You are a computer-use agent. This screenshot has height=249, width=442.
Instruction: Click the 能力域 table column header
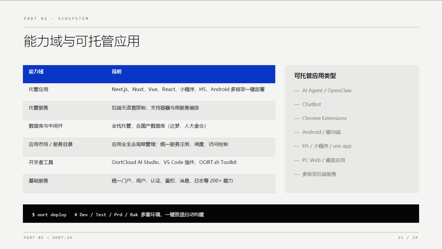pos(36,71)
